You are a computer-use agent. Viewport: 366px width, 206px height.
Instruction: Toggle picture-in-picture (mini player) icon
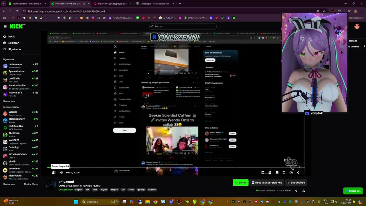tap(263, 173)
